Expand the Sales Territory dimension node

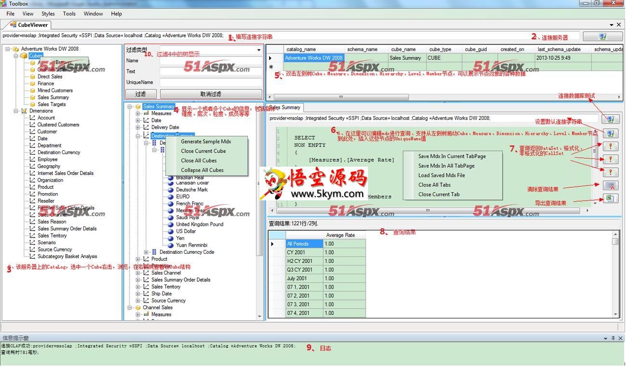(x=138, y=287)
